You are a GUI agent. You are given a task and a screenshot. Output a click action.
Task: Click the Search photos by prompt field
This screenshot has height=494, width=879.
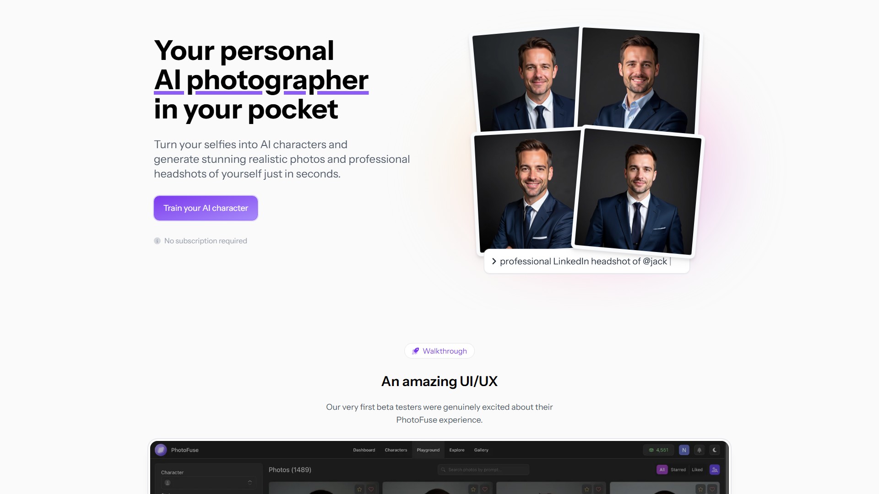[x=483, y=470]
